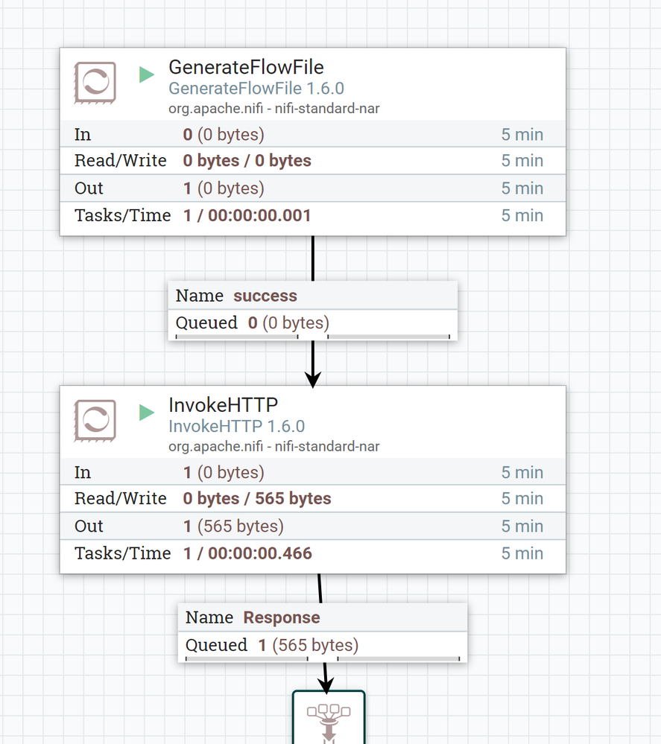This screenshot has width=661, height=744.
Task: Click GenerateFlowFile 1.6.0 version text
Action: pyautogui.click(x=256, y=89)
